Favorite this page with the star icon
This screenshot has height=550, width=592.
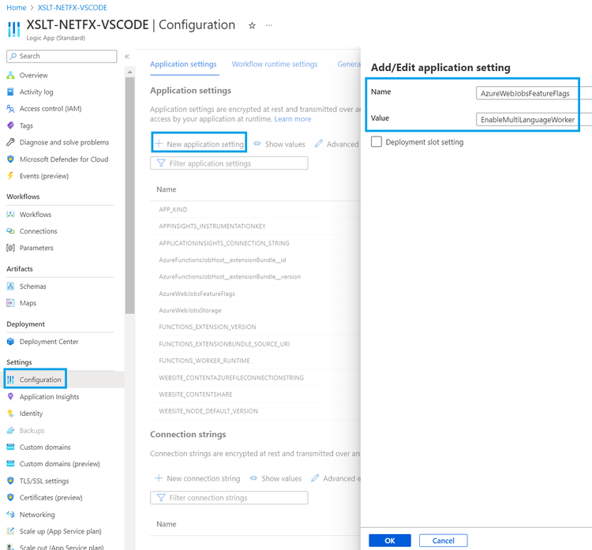click(252, 26)
